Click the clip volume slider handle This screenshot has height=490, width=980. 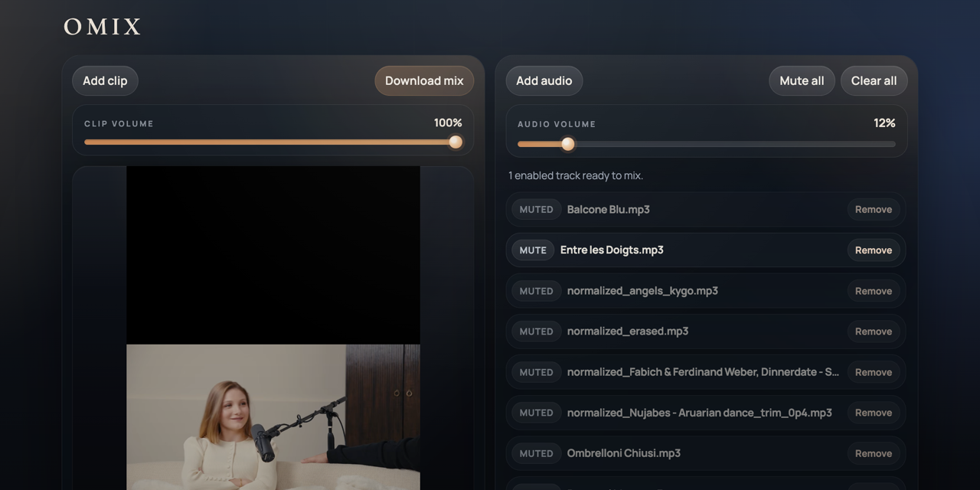(456, 142)
